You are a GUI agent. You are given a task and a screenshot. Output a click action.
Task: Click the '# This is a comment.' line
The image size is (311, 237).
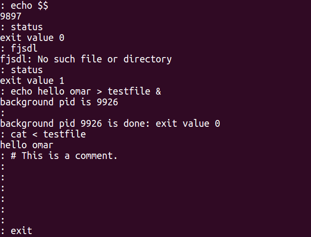(x=64, y=156)
